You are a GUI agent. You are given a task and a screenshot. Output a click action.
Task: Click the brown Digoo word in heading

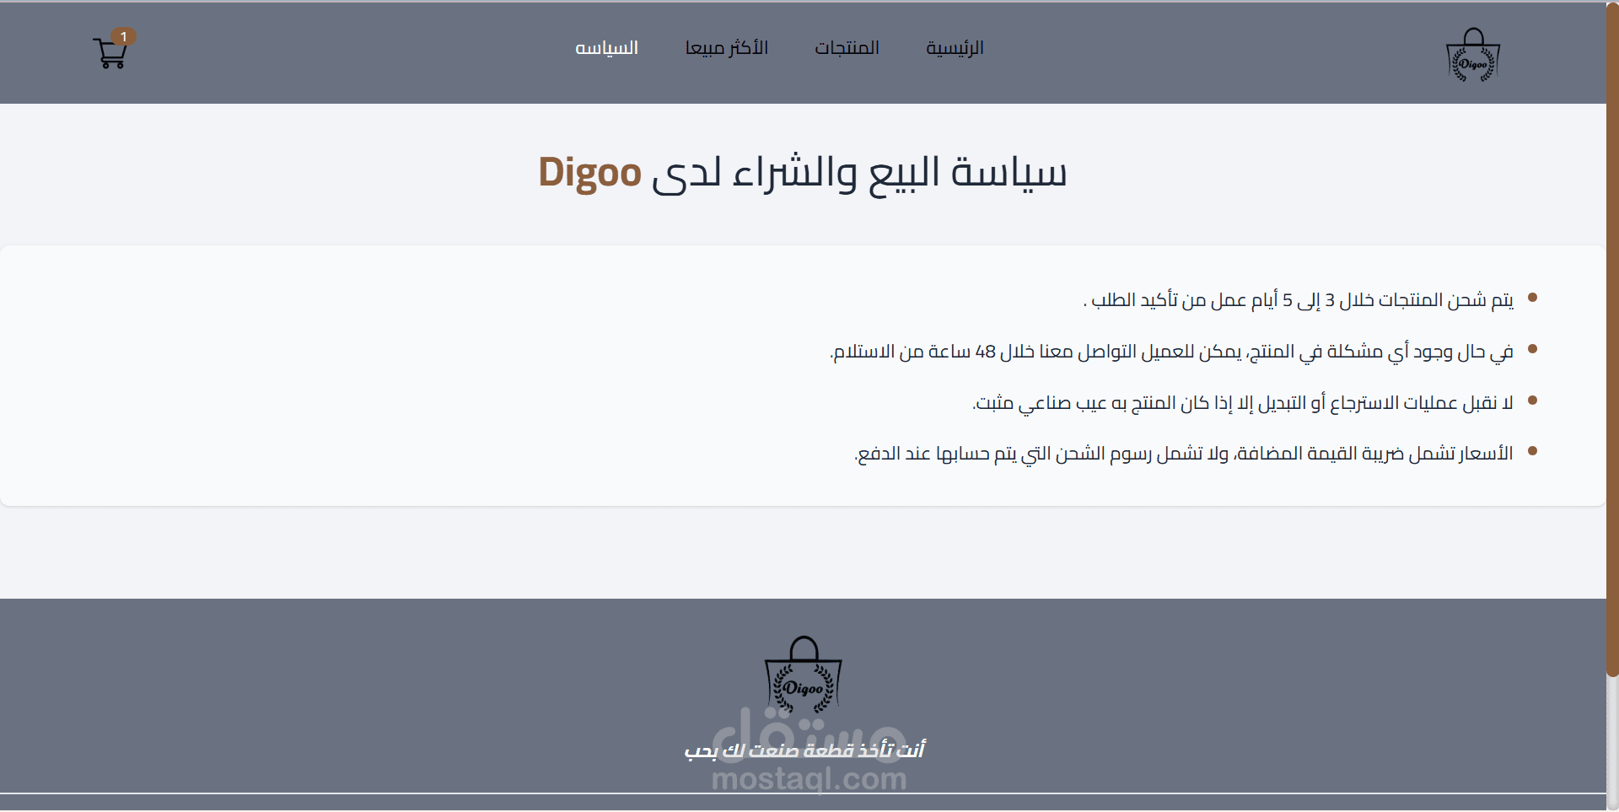click(x=590, y=173)
